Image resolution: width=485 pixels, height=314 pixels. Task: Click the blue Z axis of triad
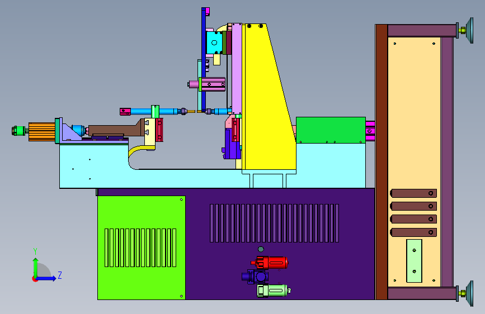pyautogui.click(x=47, y=278)
